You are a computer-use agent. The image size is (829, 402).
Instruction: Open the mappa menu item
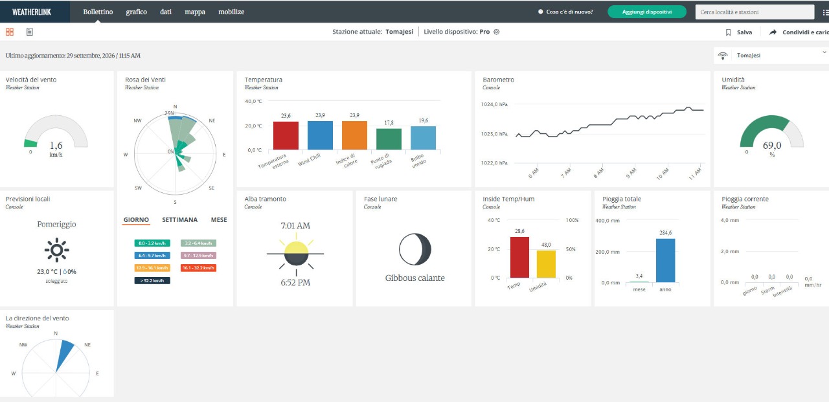tap(195, 12)
